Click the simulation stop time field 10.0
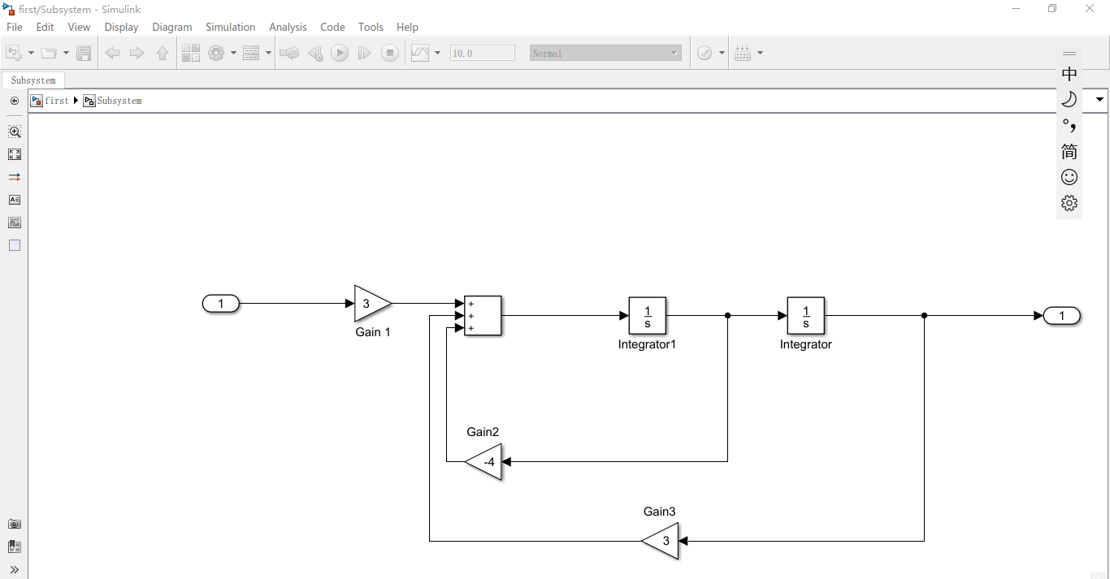1110x579 pixels. coord(483,53)
